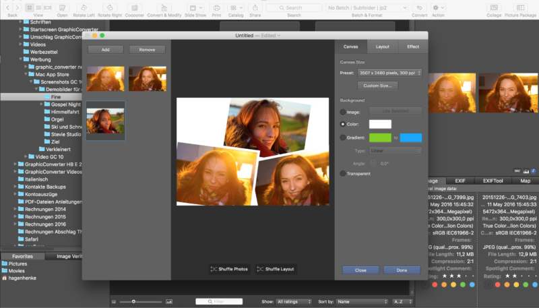Image resolution: width=539 pixels, height=308 pixels.
Task: Click the Print icon in toolbar
Action: coord(216,7)
